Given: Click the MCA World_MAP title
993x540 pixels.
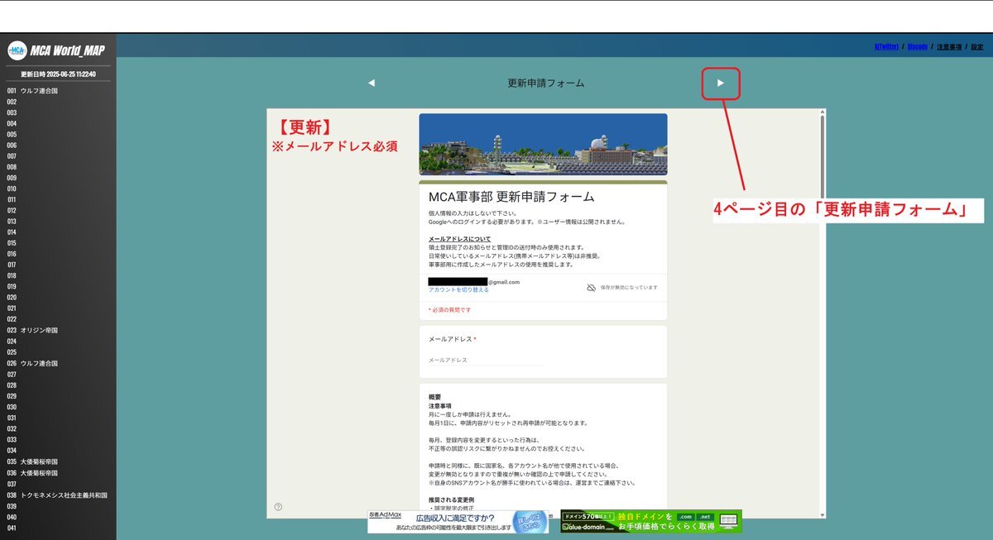Looking at the screenshot, I should [x=67, y=50].
